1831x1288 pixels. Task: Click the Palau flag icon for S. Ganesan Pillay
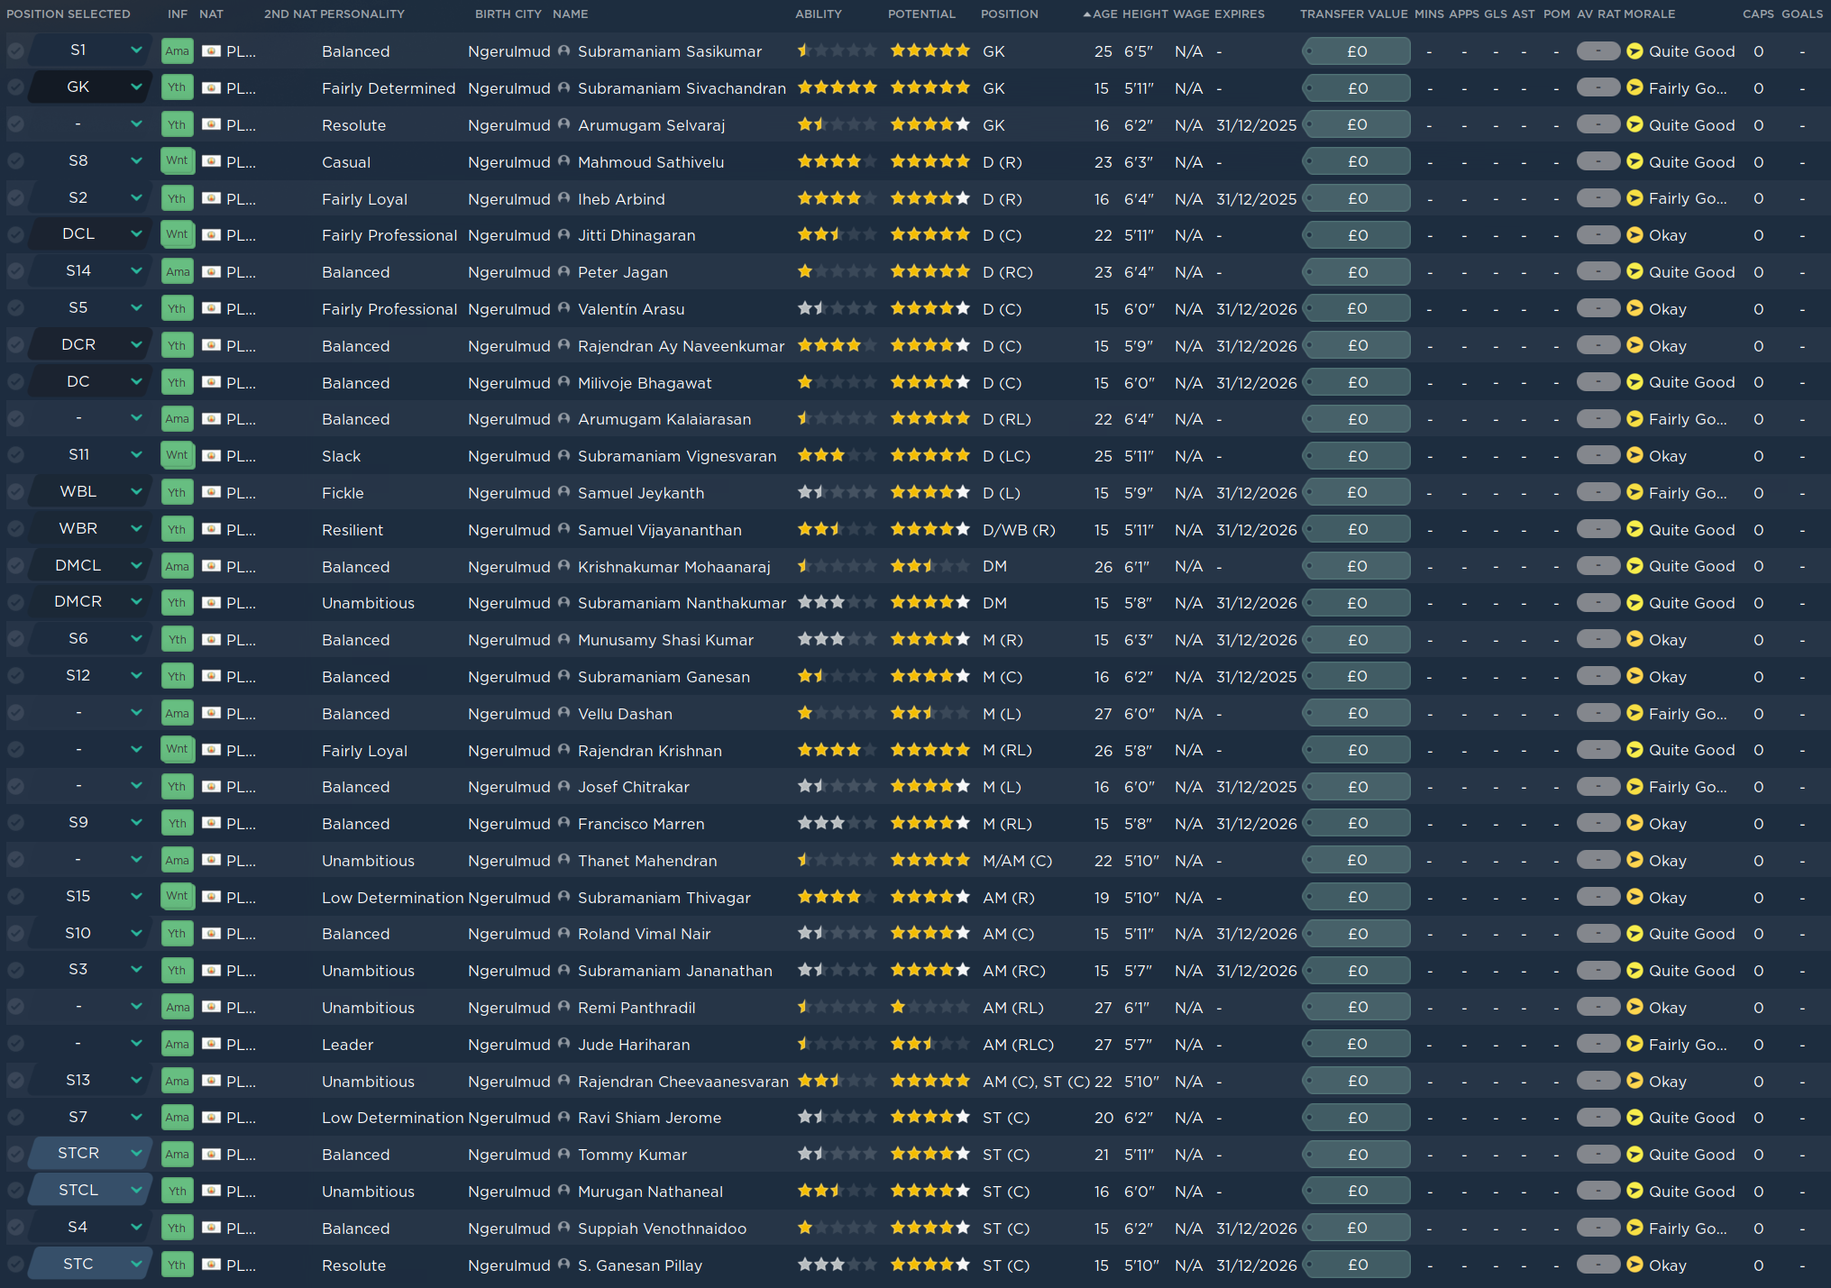coord(210,1265)
